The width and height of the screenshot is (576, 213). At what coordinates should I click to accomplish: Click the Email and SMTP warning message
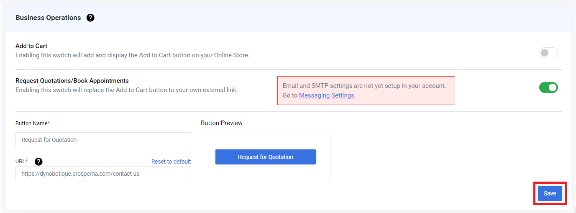366,90
